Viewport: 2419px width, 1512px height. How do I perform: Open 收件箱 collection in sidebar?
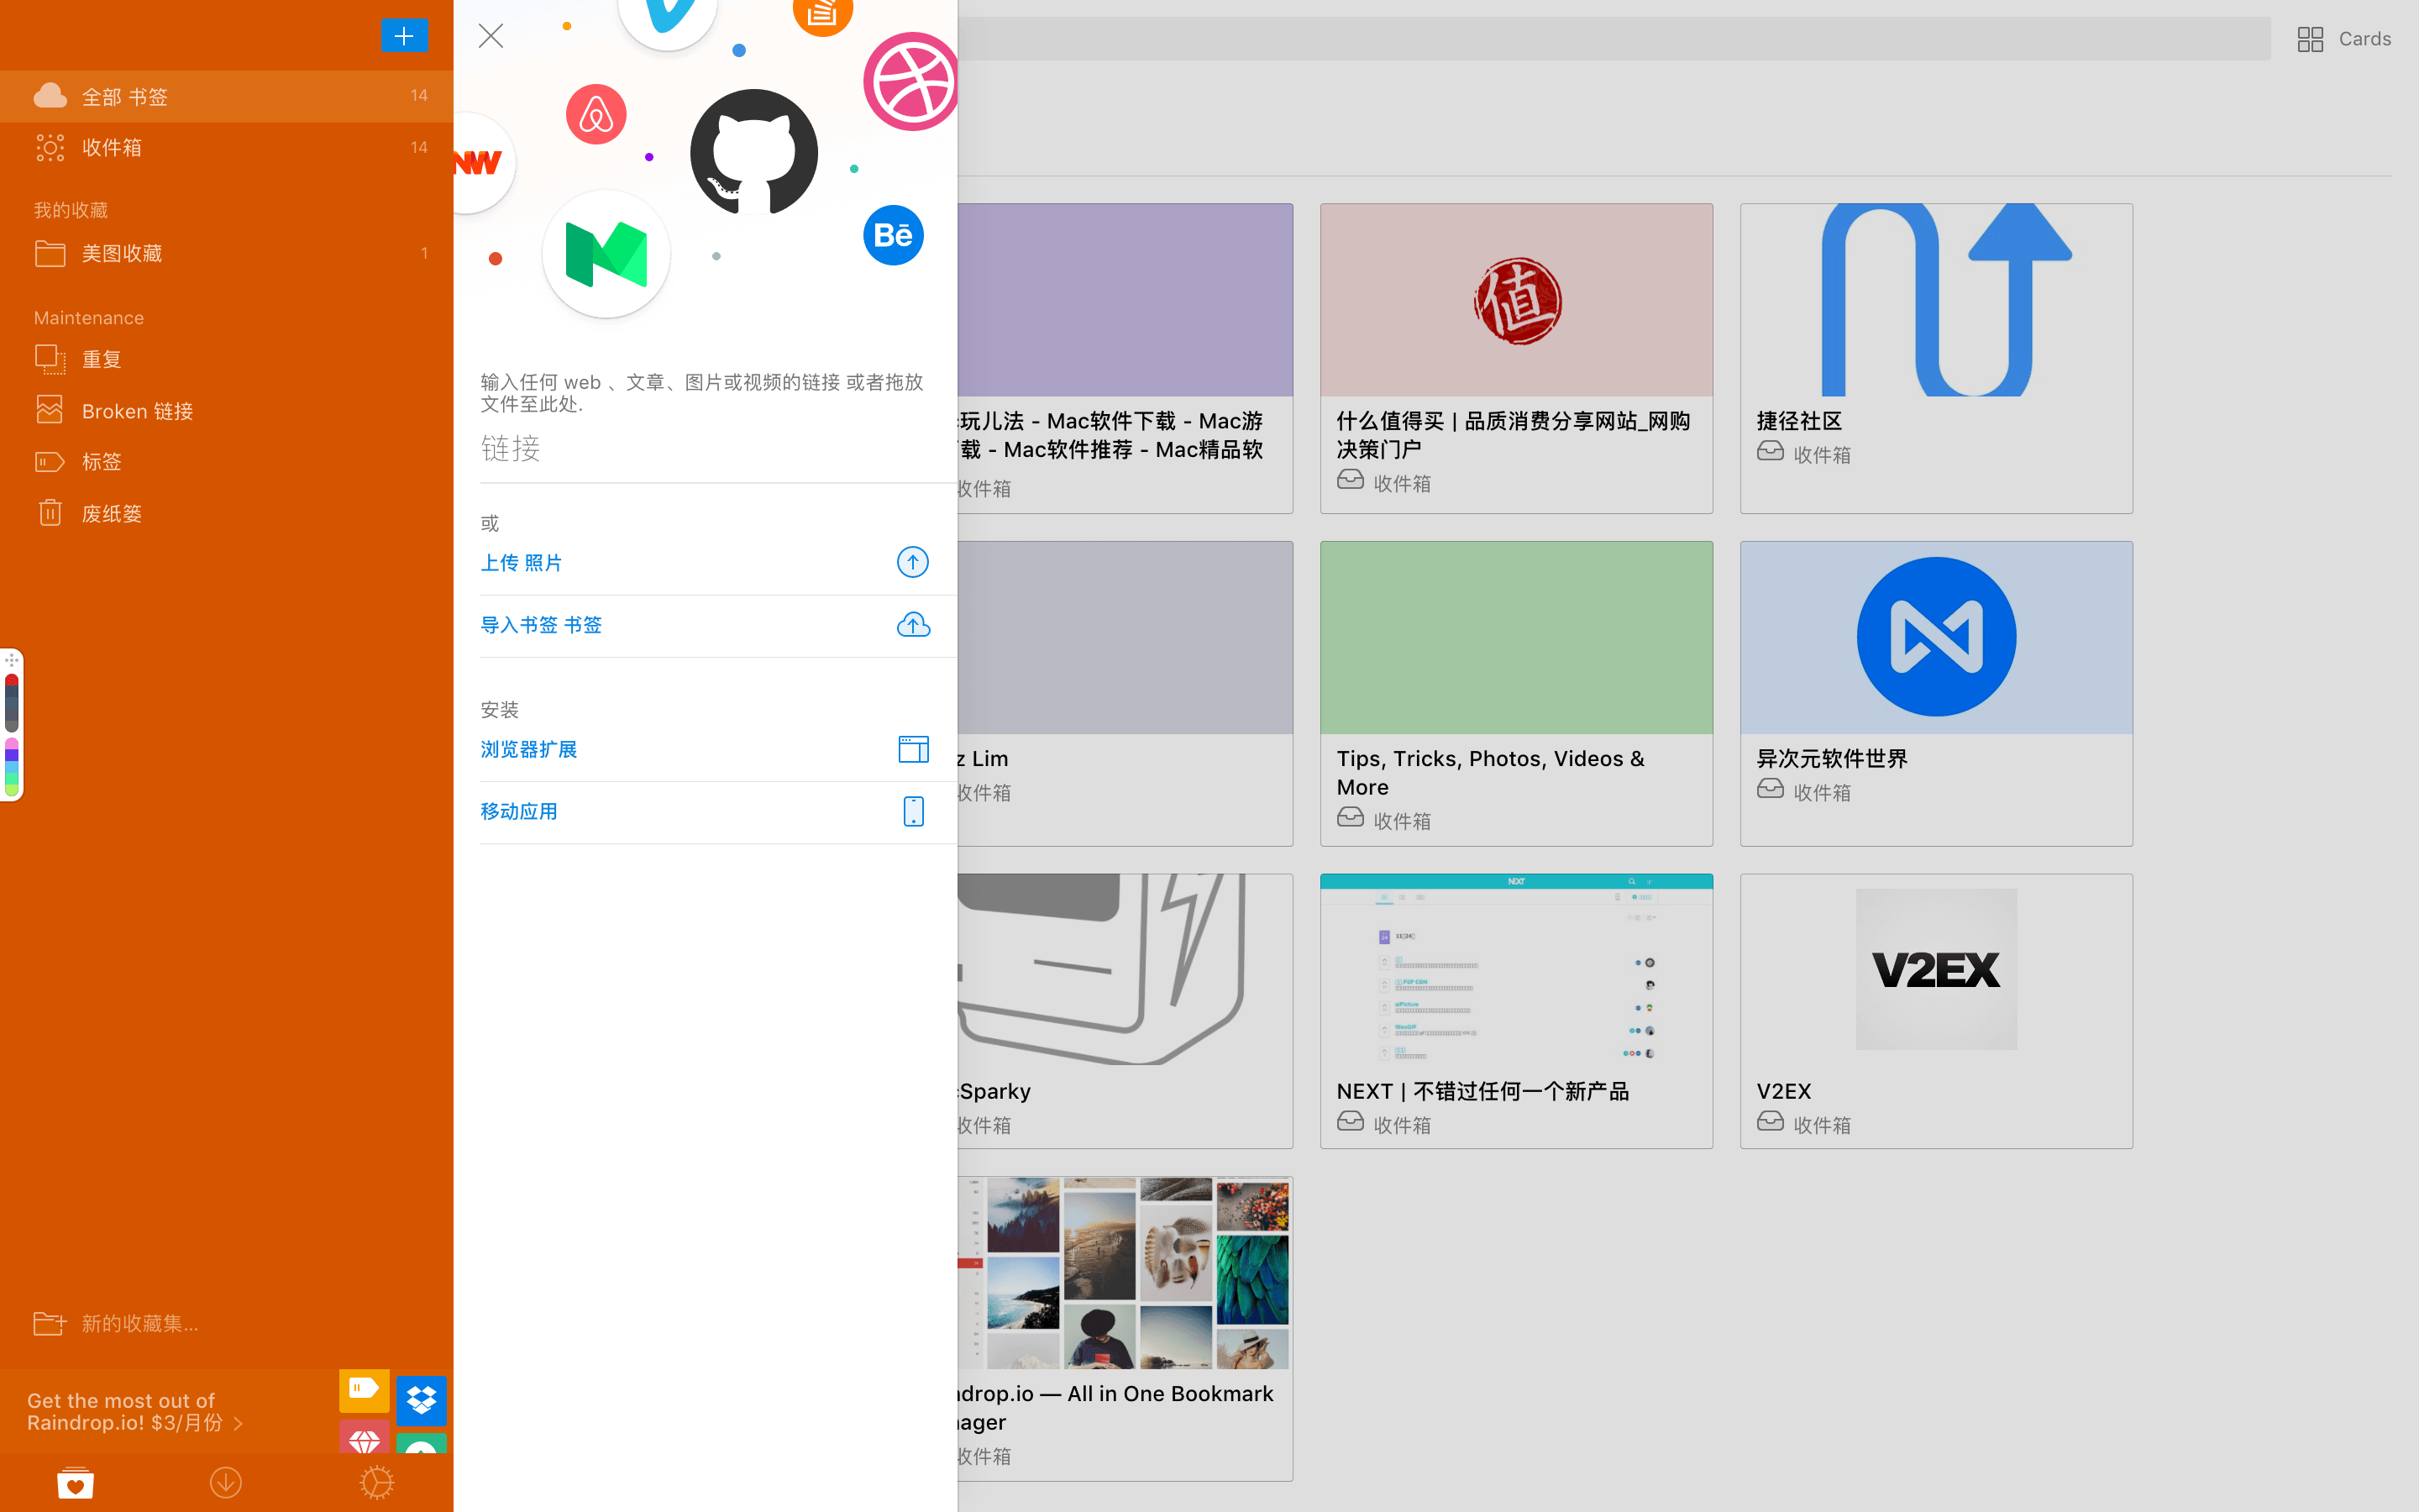pos(227,148)
